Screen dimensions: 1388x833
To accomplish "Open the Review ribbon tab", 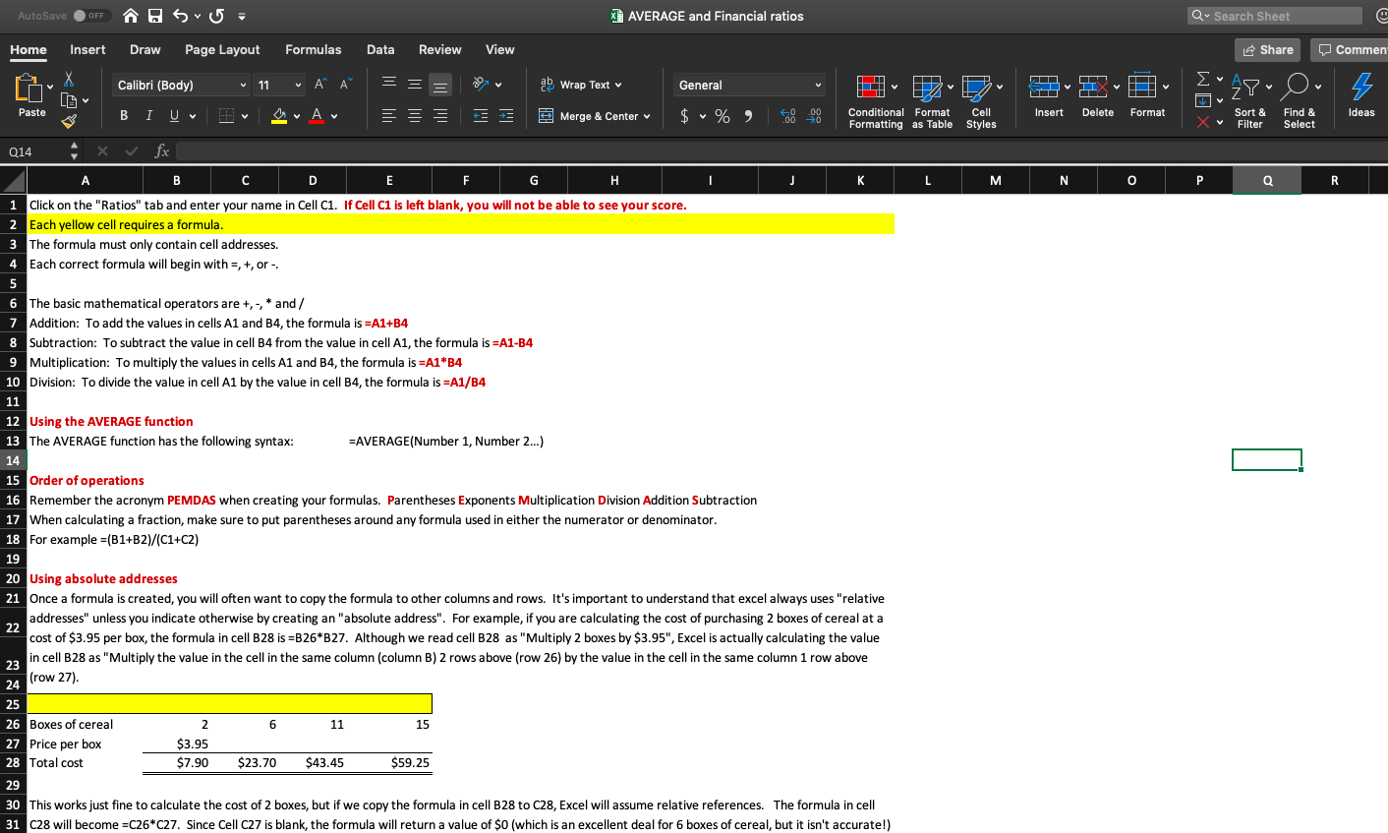I will coord(439,49).
